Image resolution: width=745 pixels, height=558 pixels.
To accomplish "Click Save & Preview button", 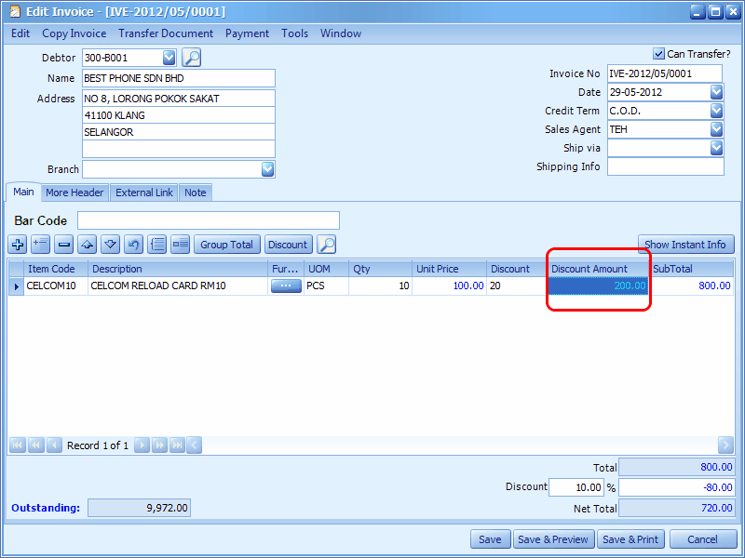I will click(553, 539).
